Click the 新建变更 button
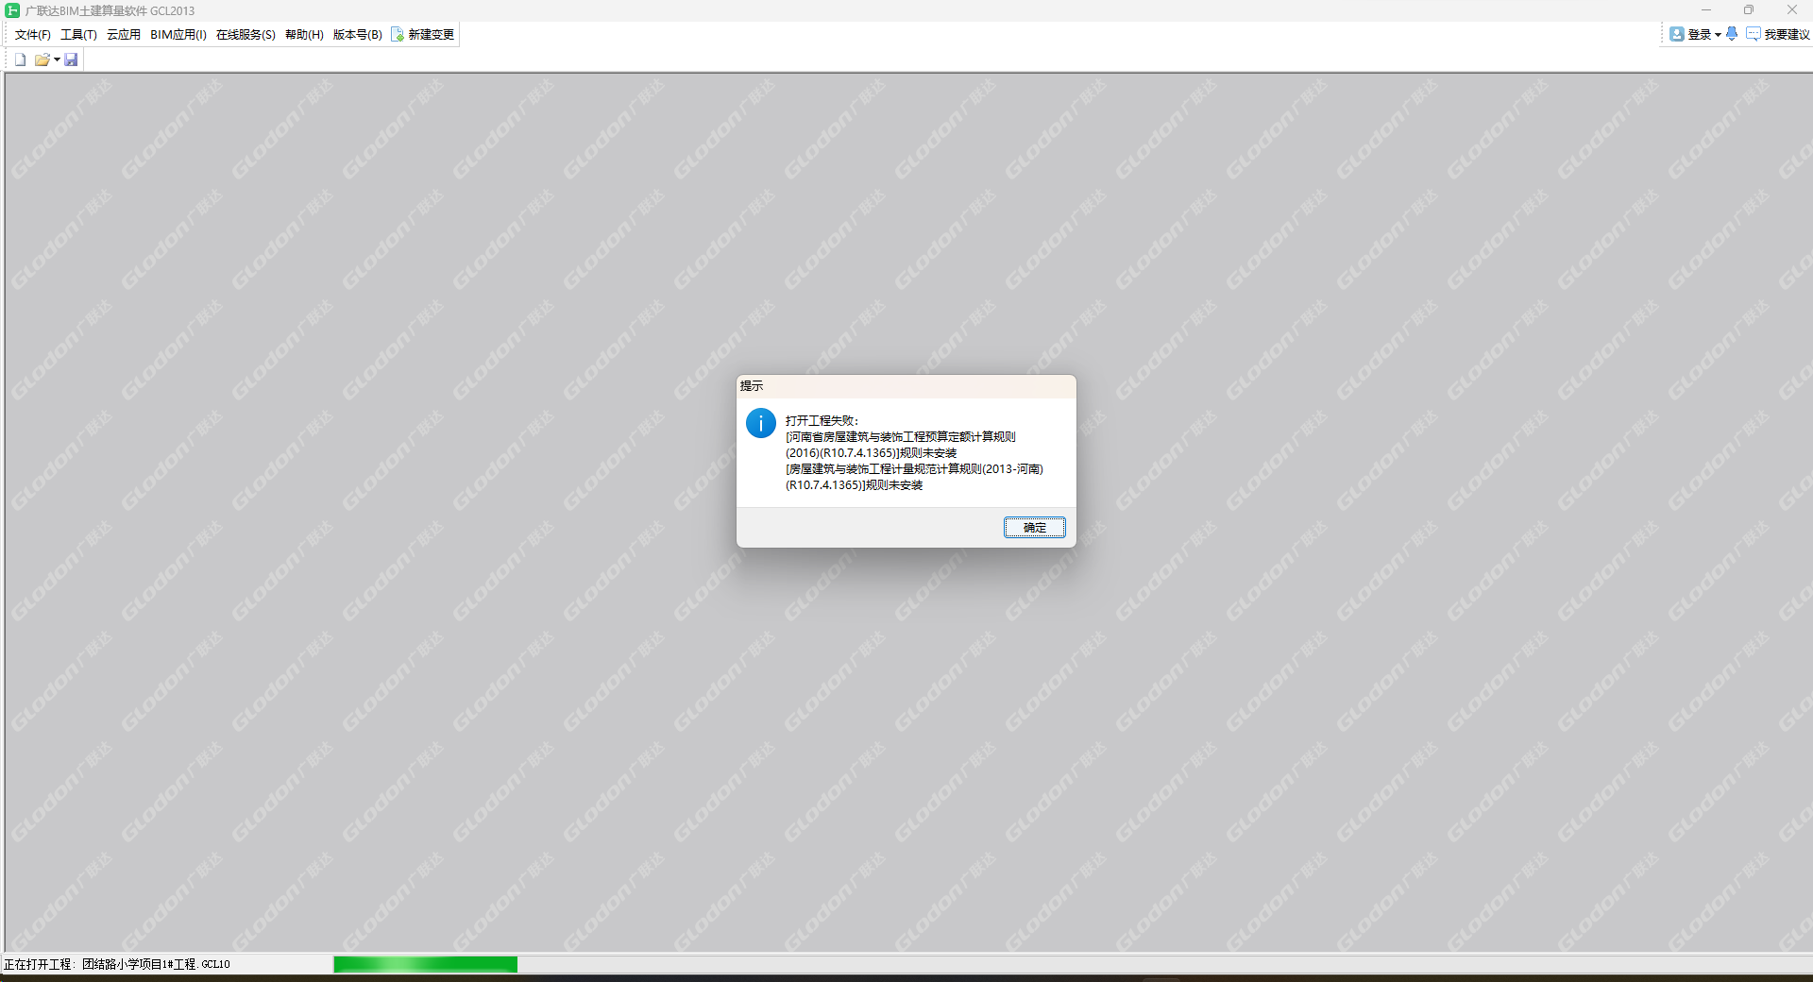The width and height of the screenshot is (1813, 982). (423, 35)
